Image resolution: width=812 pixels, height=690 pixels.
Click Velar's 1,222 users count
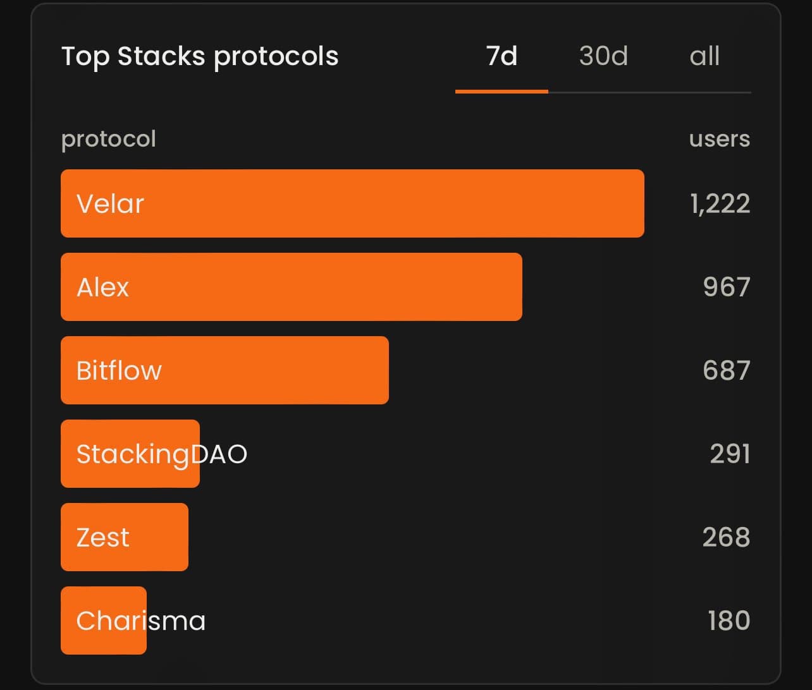[720, 204]
